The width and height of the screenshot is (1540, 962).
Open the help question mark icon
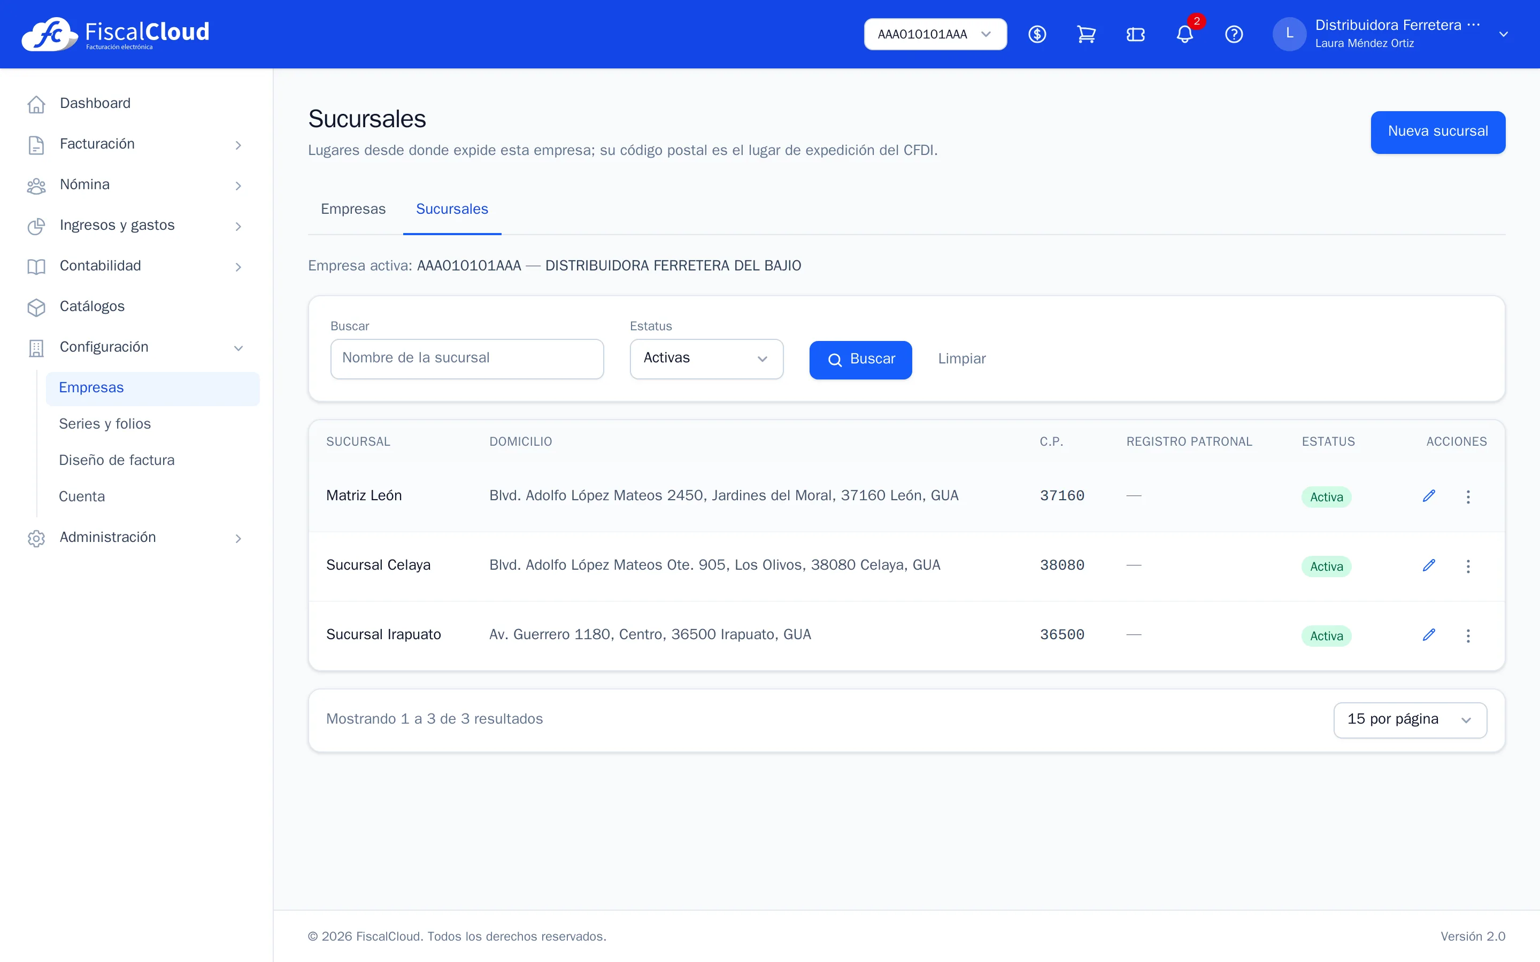1234,34
